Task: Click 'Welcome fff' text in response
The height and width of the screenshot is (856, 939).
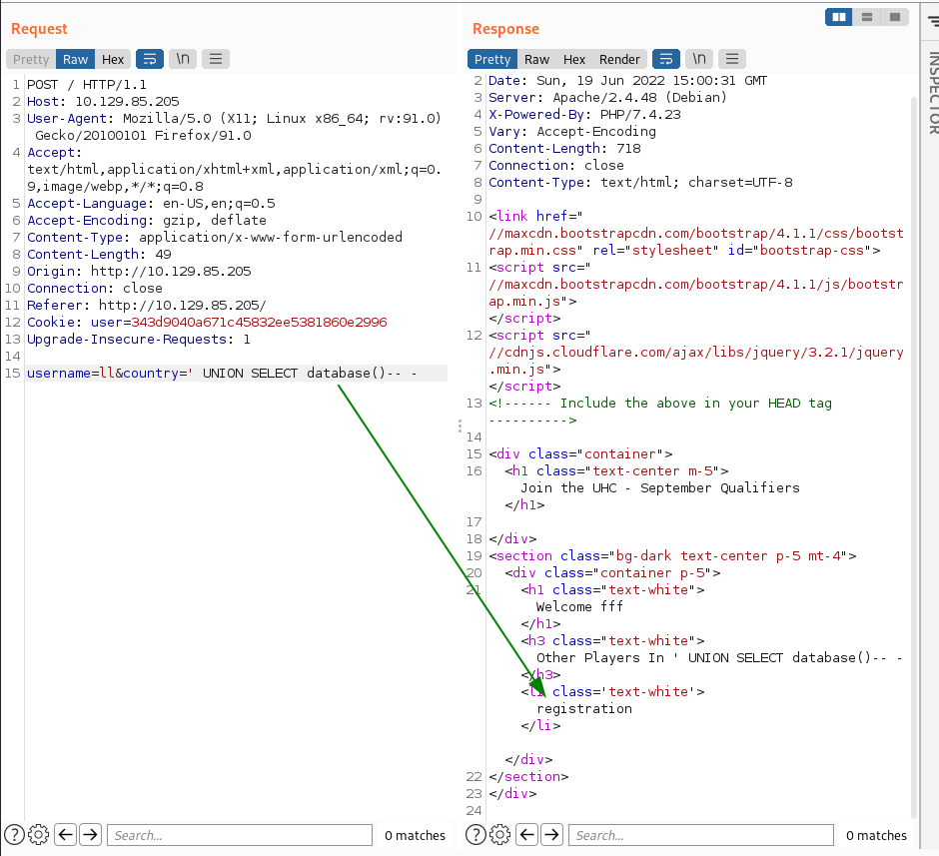Action: [579, 606]
